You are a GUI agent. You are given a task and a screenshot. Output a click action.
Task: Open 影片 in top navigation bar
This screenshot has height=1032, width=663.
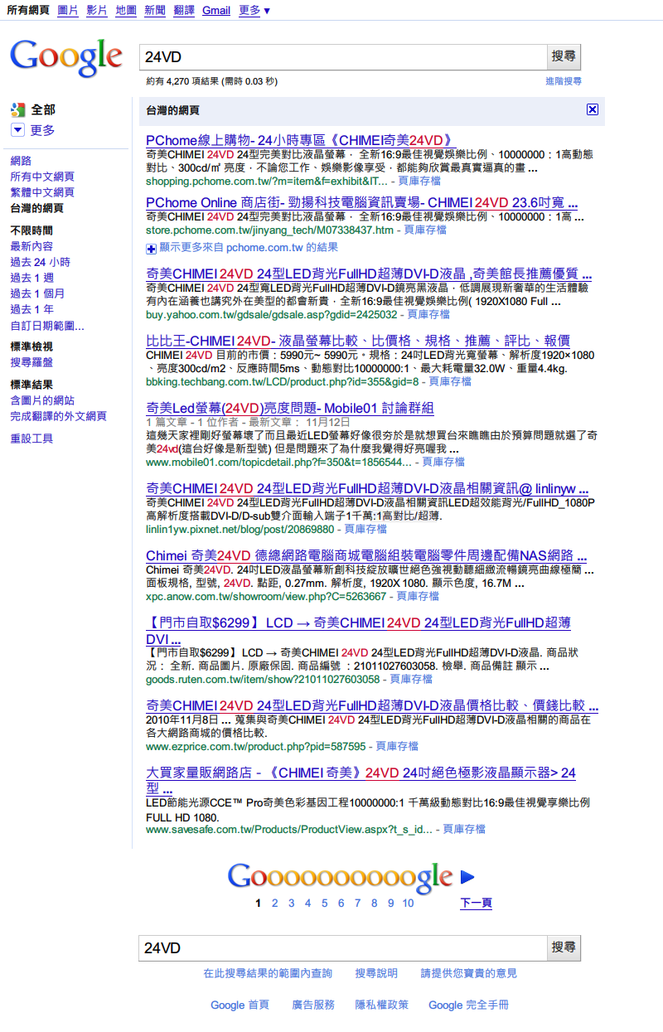click(x=97, y=10)
